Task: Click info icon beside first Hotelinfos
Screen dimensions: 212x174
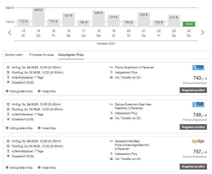Action: (x=39, y=91)
